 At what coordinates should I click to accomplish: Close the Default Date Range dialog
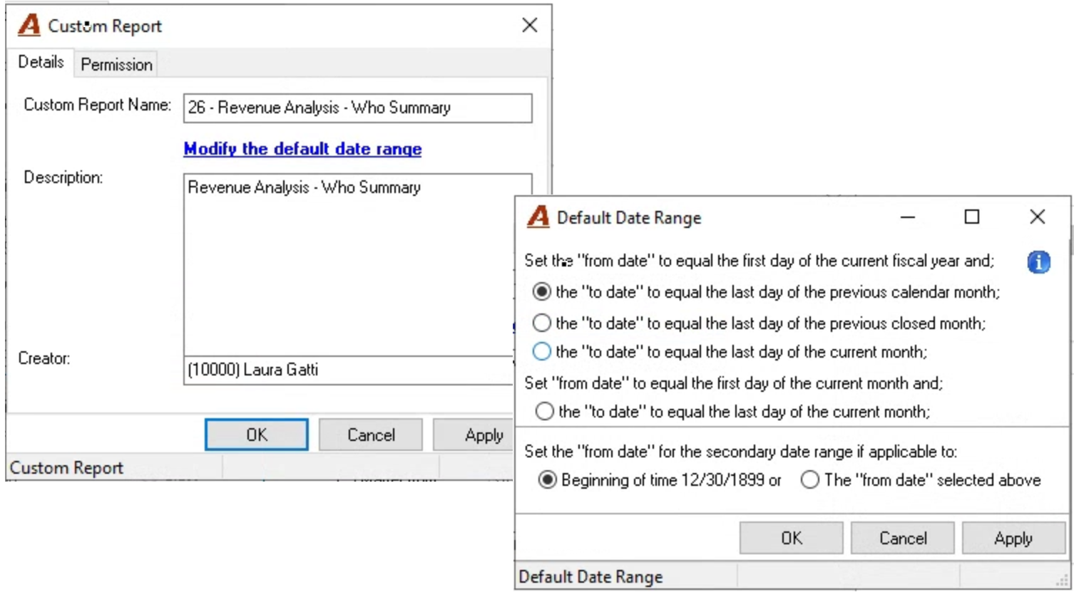pyautogui.click(x=1038, y=217)
